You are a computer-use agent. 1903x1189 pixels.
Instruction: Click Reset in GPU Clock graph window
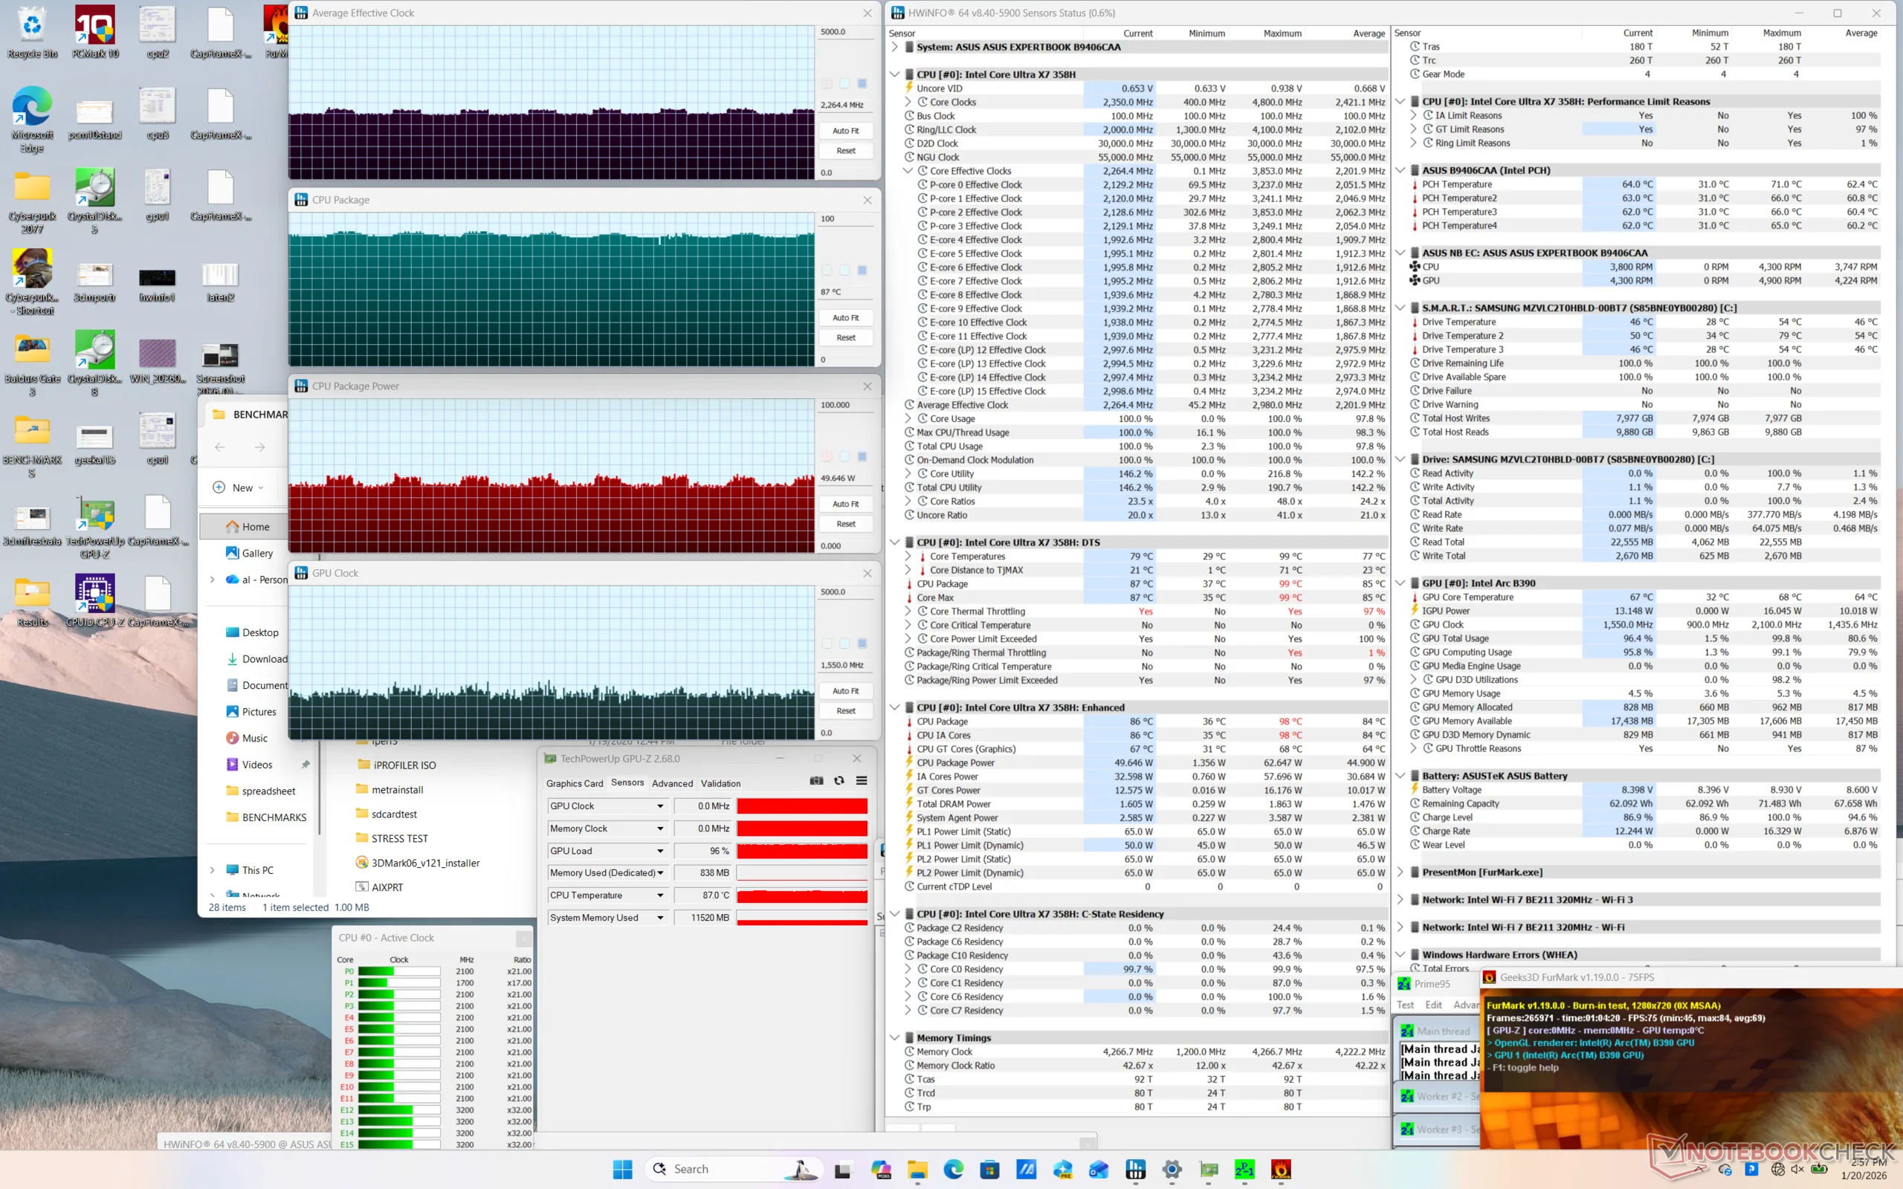coord(845,711)
